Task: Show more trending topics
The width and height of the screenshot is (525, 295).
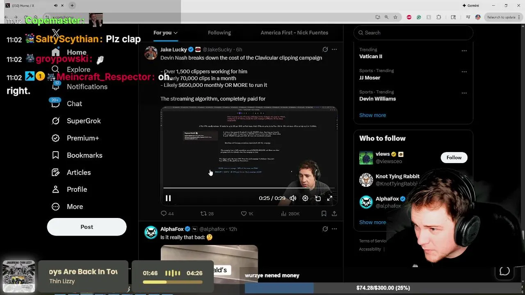Action: click(x=372, y=115)
